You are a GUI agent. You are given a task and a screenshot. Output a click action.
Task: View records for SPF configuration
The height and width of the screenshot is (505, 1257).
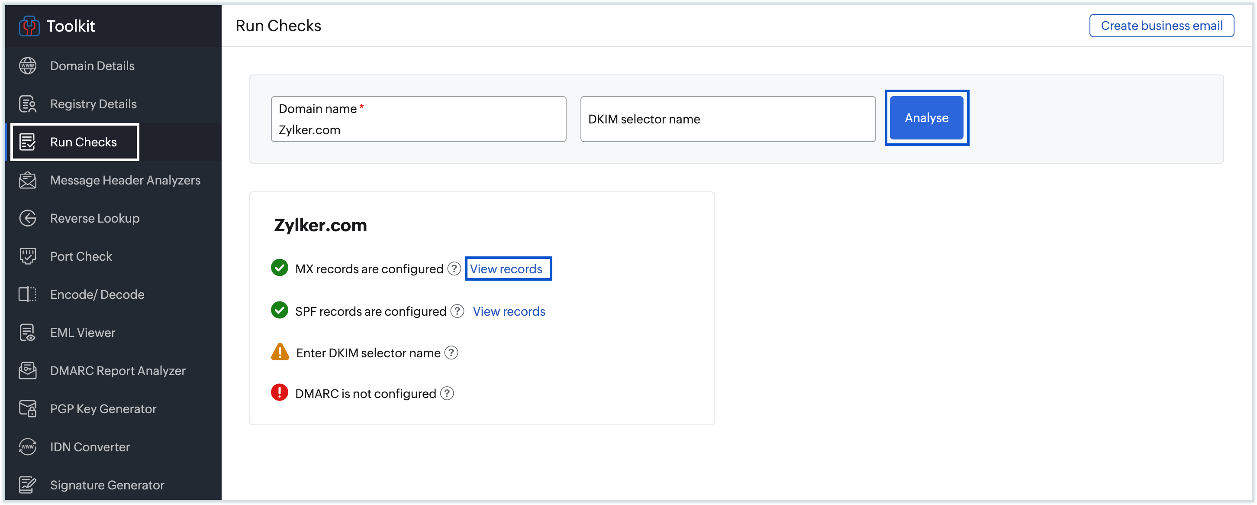point(509,311)
